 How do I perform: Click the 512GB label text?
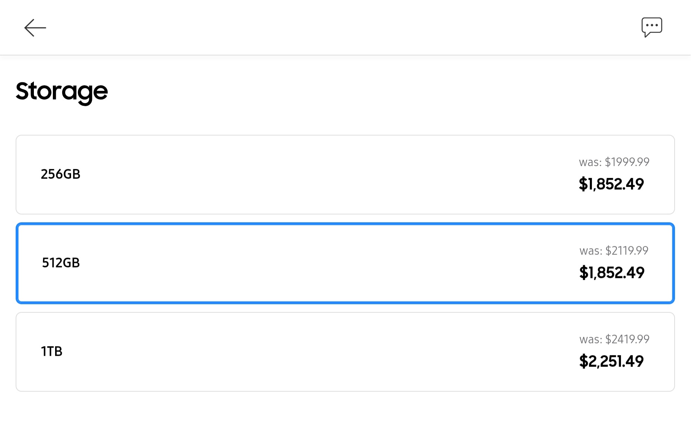click(x=61, y=263)
